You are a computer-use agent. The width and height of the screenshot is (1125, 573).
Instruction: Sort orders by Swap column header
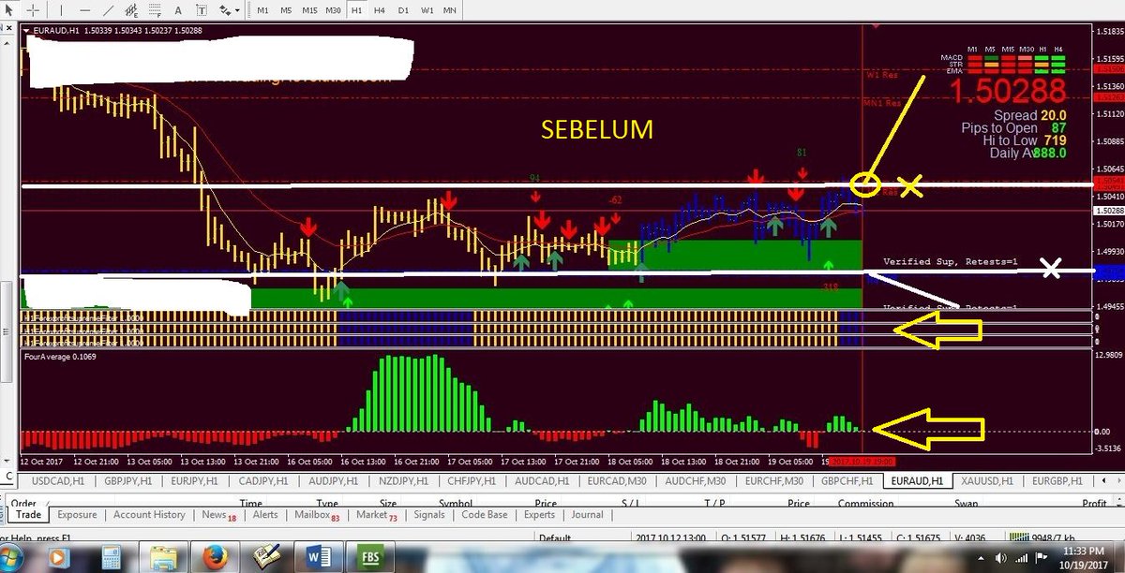[967, 503]
